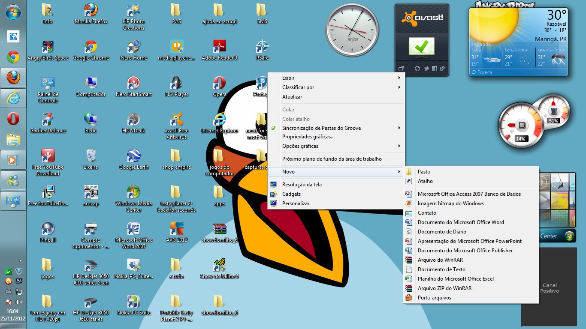Create new Porta-arquivos
This screenshot has width=586, height=329.
point(471,298)
